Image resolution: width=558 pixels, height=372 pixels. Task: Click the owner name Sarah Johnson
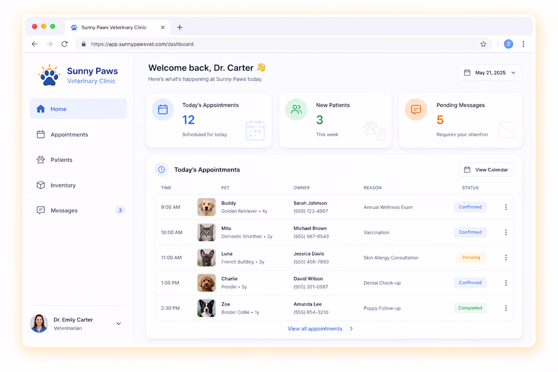(x=310, y=204)
